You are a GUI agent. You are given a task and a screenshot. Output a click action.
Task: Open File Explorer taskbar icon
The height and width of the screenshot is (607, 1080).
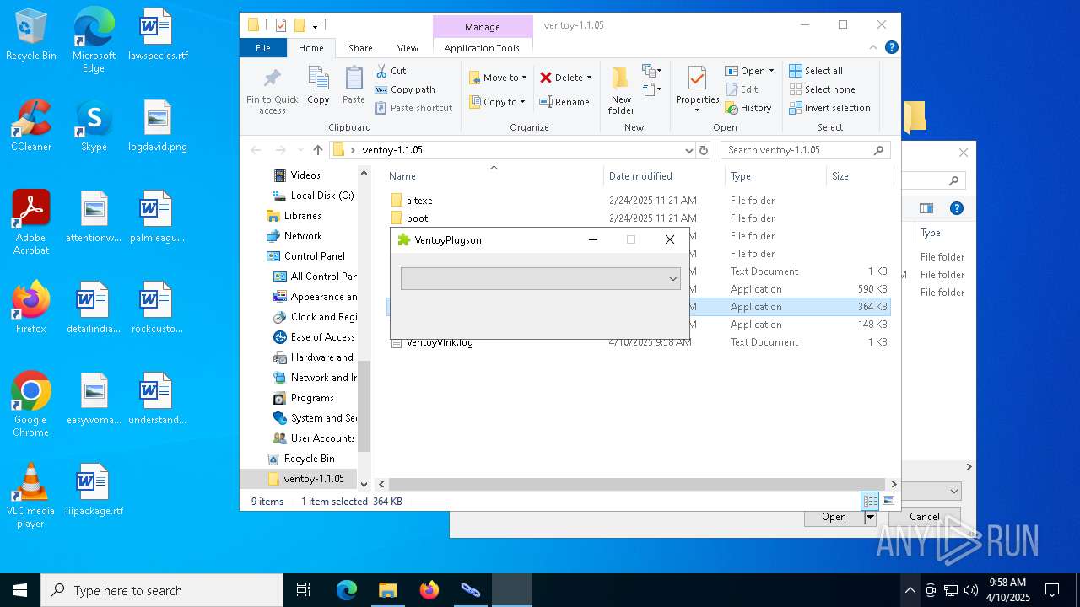click(x=388, y=590)
